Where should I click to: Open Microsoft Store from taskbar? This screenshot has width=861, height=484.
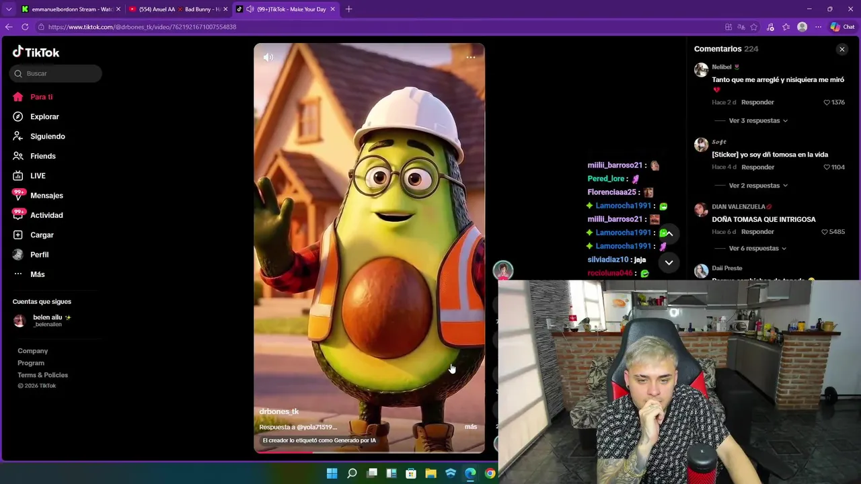coord(411,473)
